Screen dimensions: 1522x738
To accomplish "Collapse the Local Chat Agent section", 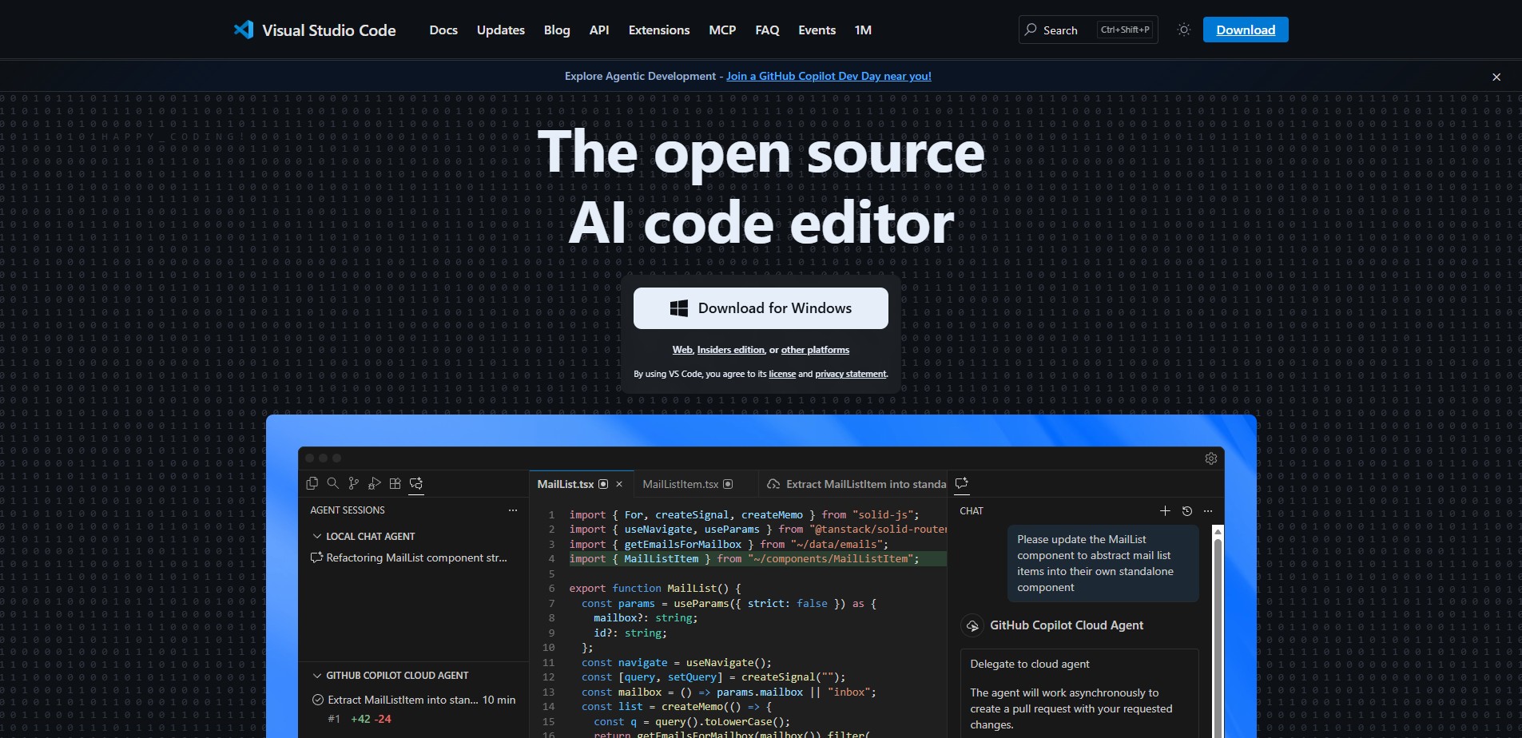I will click(x=317, y=537).
